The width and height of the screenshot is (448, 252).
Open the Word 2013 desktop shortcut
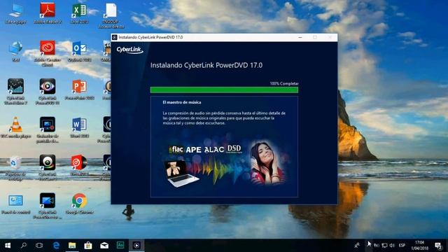(x=79, y=127)
